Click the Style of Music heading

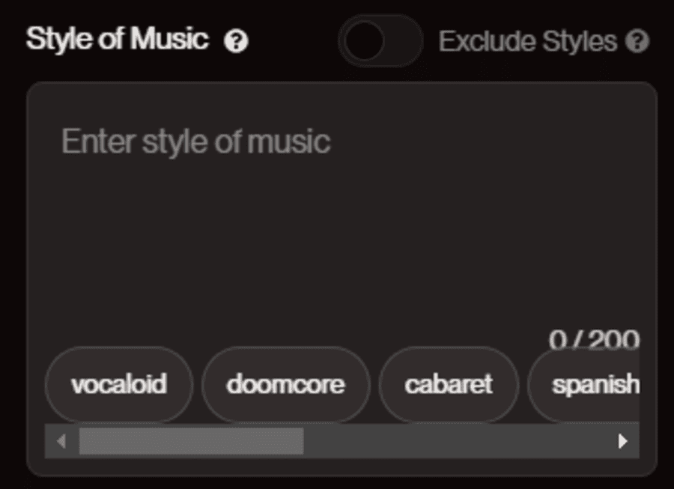(x=118, y=39)
